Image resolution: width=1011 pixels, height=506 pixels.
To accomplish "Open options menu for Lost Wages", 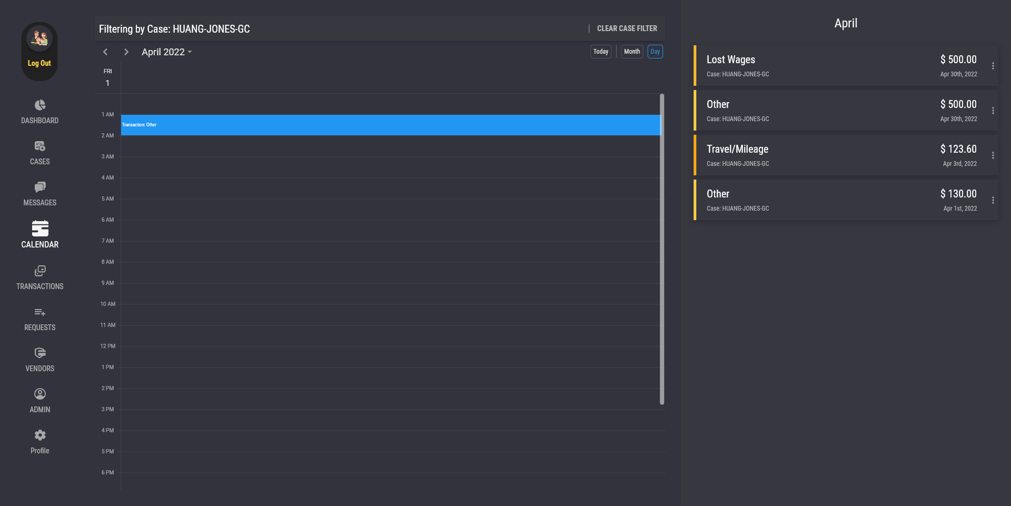I will pos(993,66).
